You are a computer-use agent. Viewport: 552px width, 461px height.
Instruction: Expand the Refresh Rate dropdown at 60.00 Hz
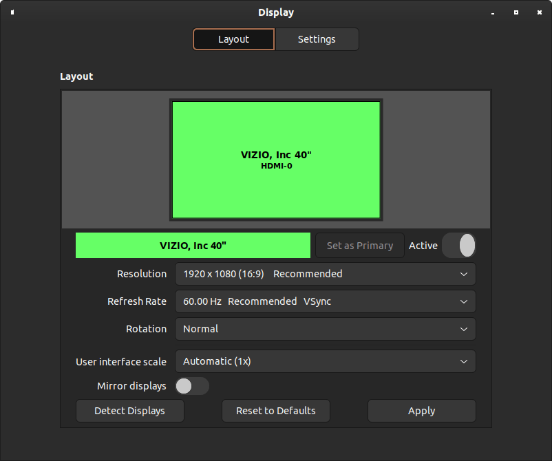(325, 301)
